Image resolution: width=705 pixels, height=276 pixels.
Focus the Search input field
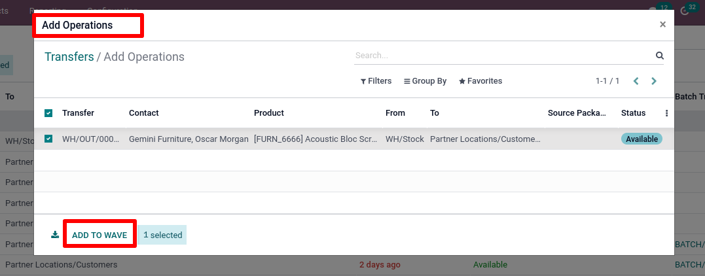503,56
